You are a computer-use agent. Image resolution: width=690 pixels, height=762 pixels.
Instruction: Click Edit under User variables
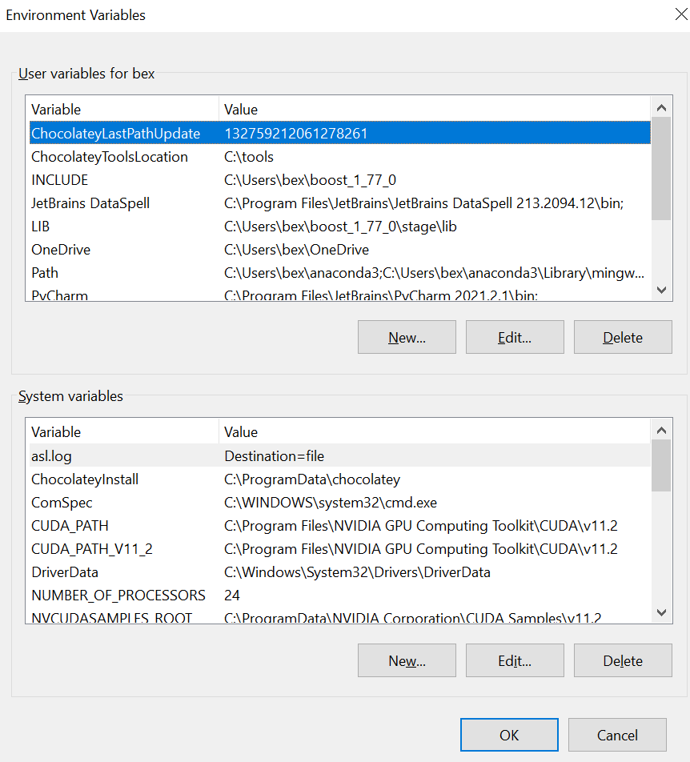514,337
